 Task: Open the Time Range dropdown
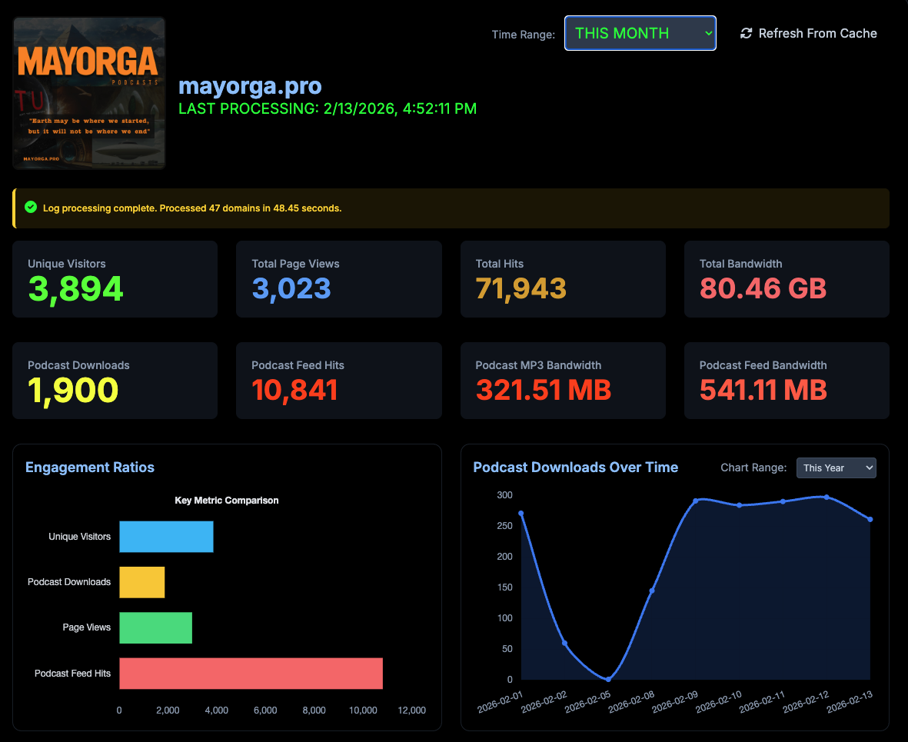(640, 33)
